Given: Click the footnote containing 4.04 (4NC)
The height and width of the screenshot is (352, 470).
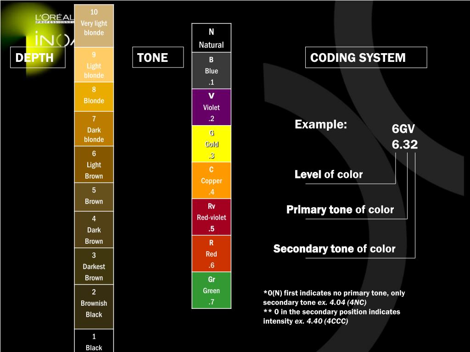Looking at the screenshot, I should coord(334,297).
